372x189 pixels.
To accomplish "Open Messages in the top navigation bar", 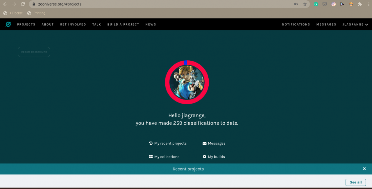I will pyautogui.click(x=326, y=24).
